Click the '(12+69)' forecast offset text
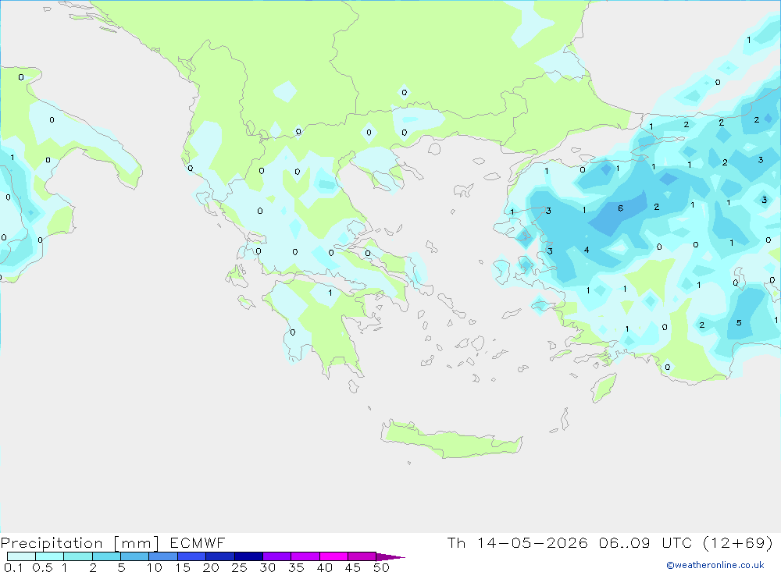 click(737, 542)
